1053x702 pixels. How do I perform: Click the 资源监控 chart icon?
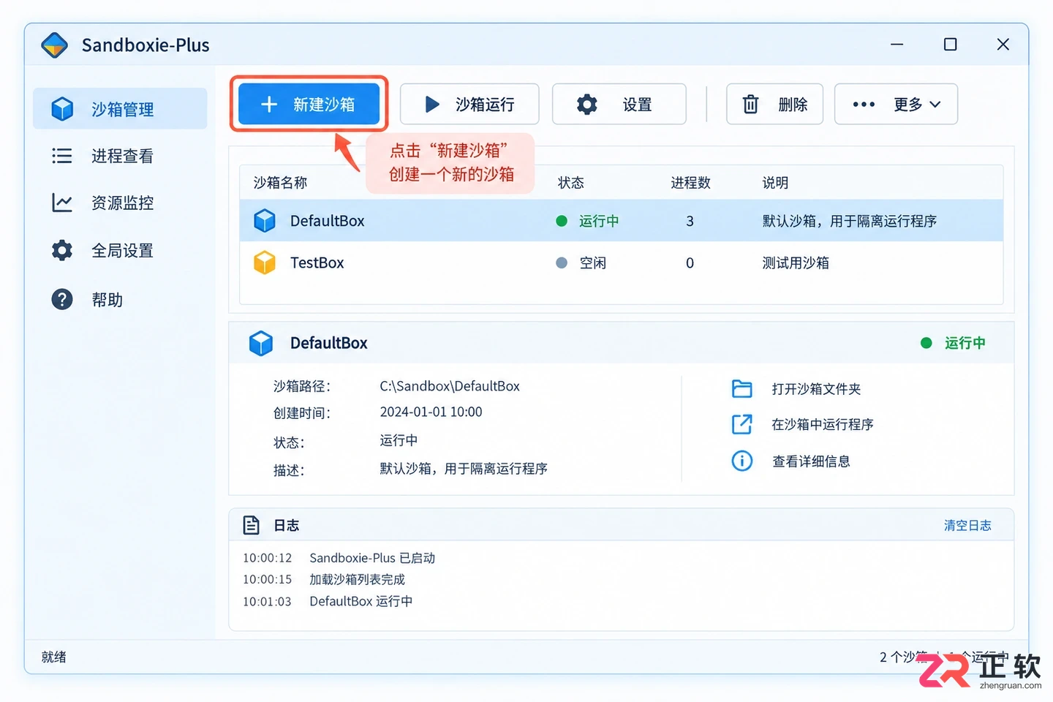[62, 203]
